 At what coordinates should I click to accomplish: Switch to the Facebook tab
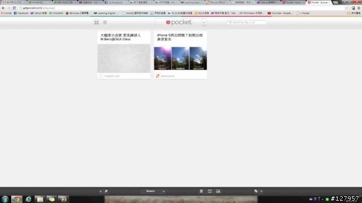tap(115, 2)
